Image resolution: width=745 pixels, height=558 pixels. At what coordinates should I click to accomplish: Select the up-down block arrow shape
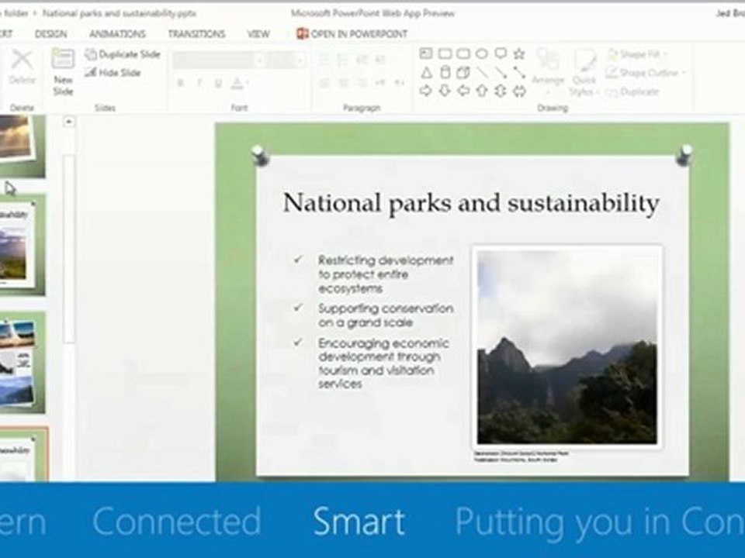(x=501, y=91)
